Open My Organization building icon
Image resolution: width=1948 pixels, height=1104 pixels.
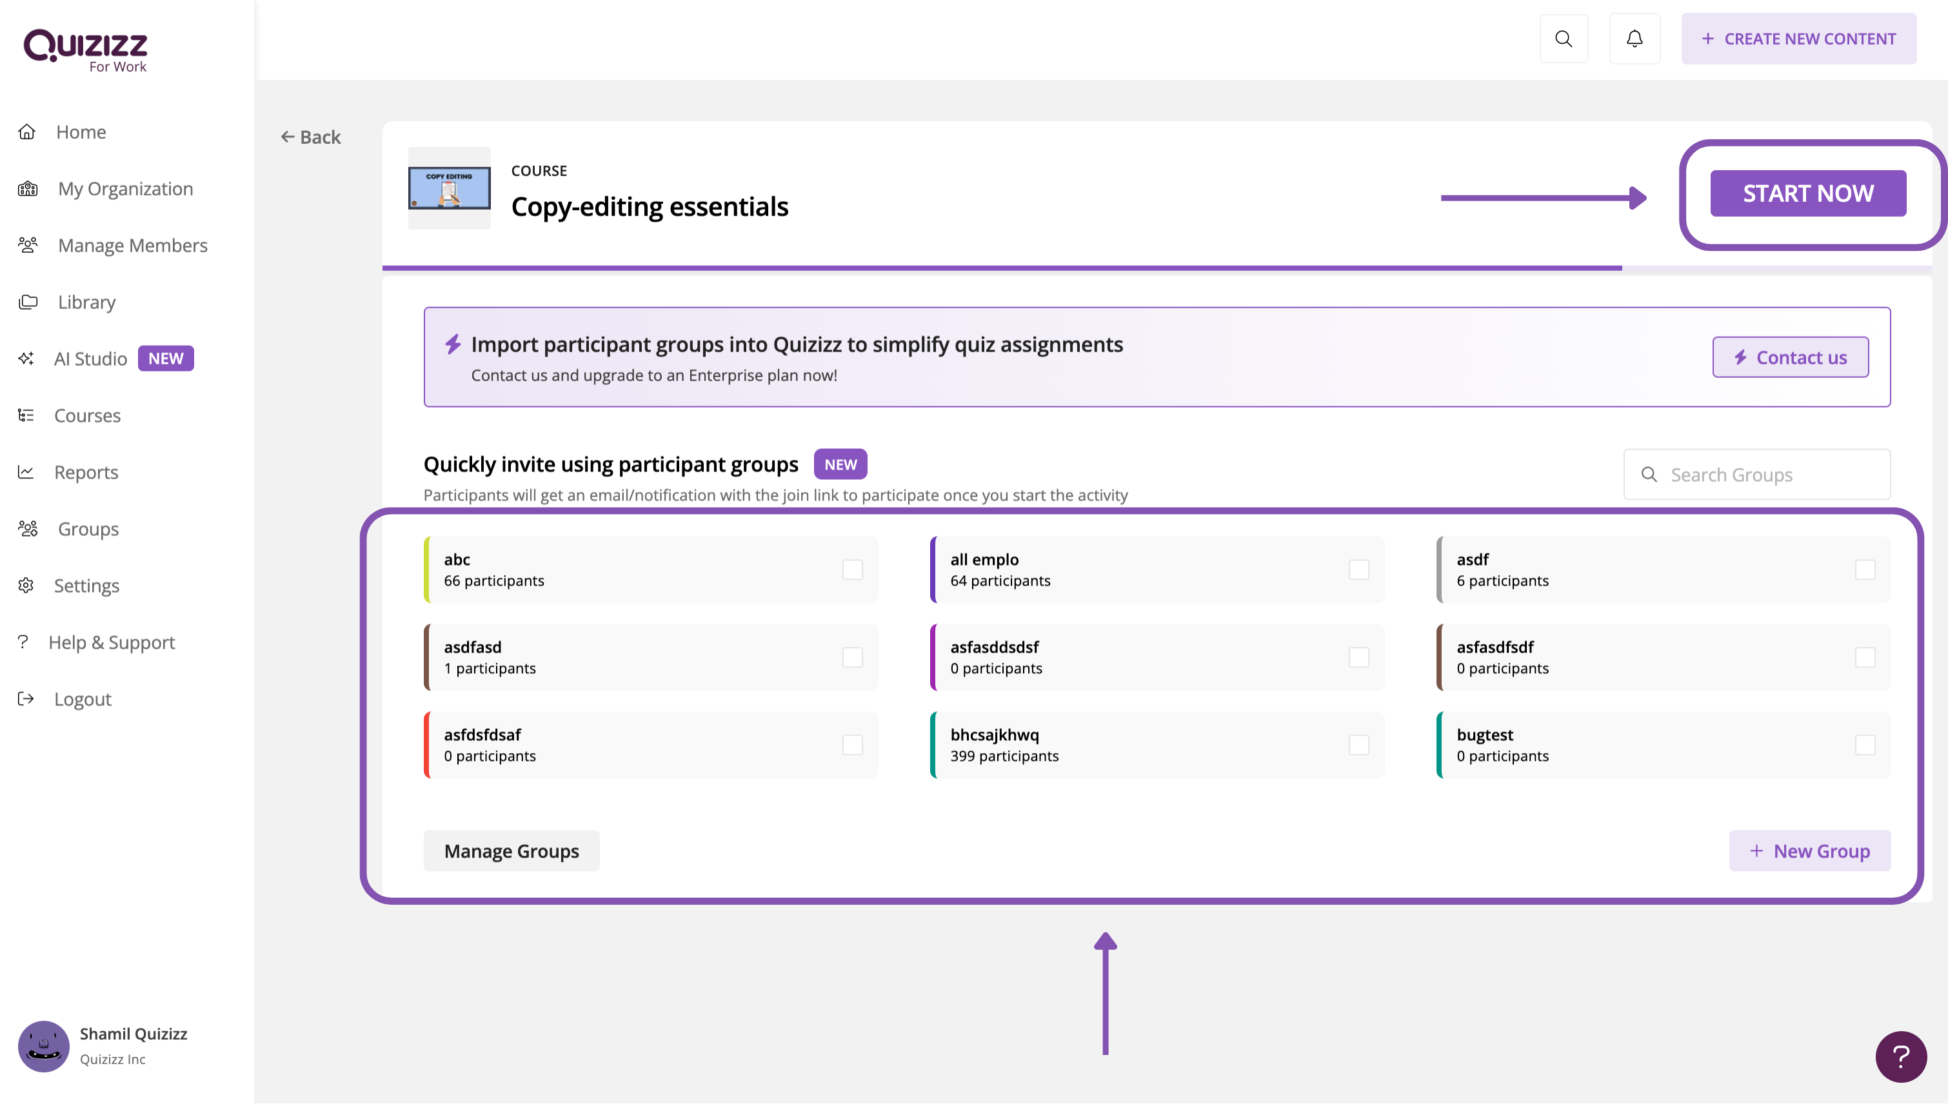pyautogui.click(x=28, y=189)
